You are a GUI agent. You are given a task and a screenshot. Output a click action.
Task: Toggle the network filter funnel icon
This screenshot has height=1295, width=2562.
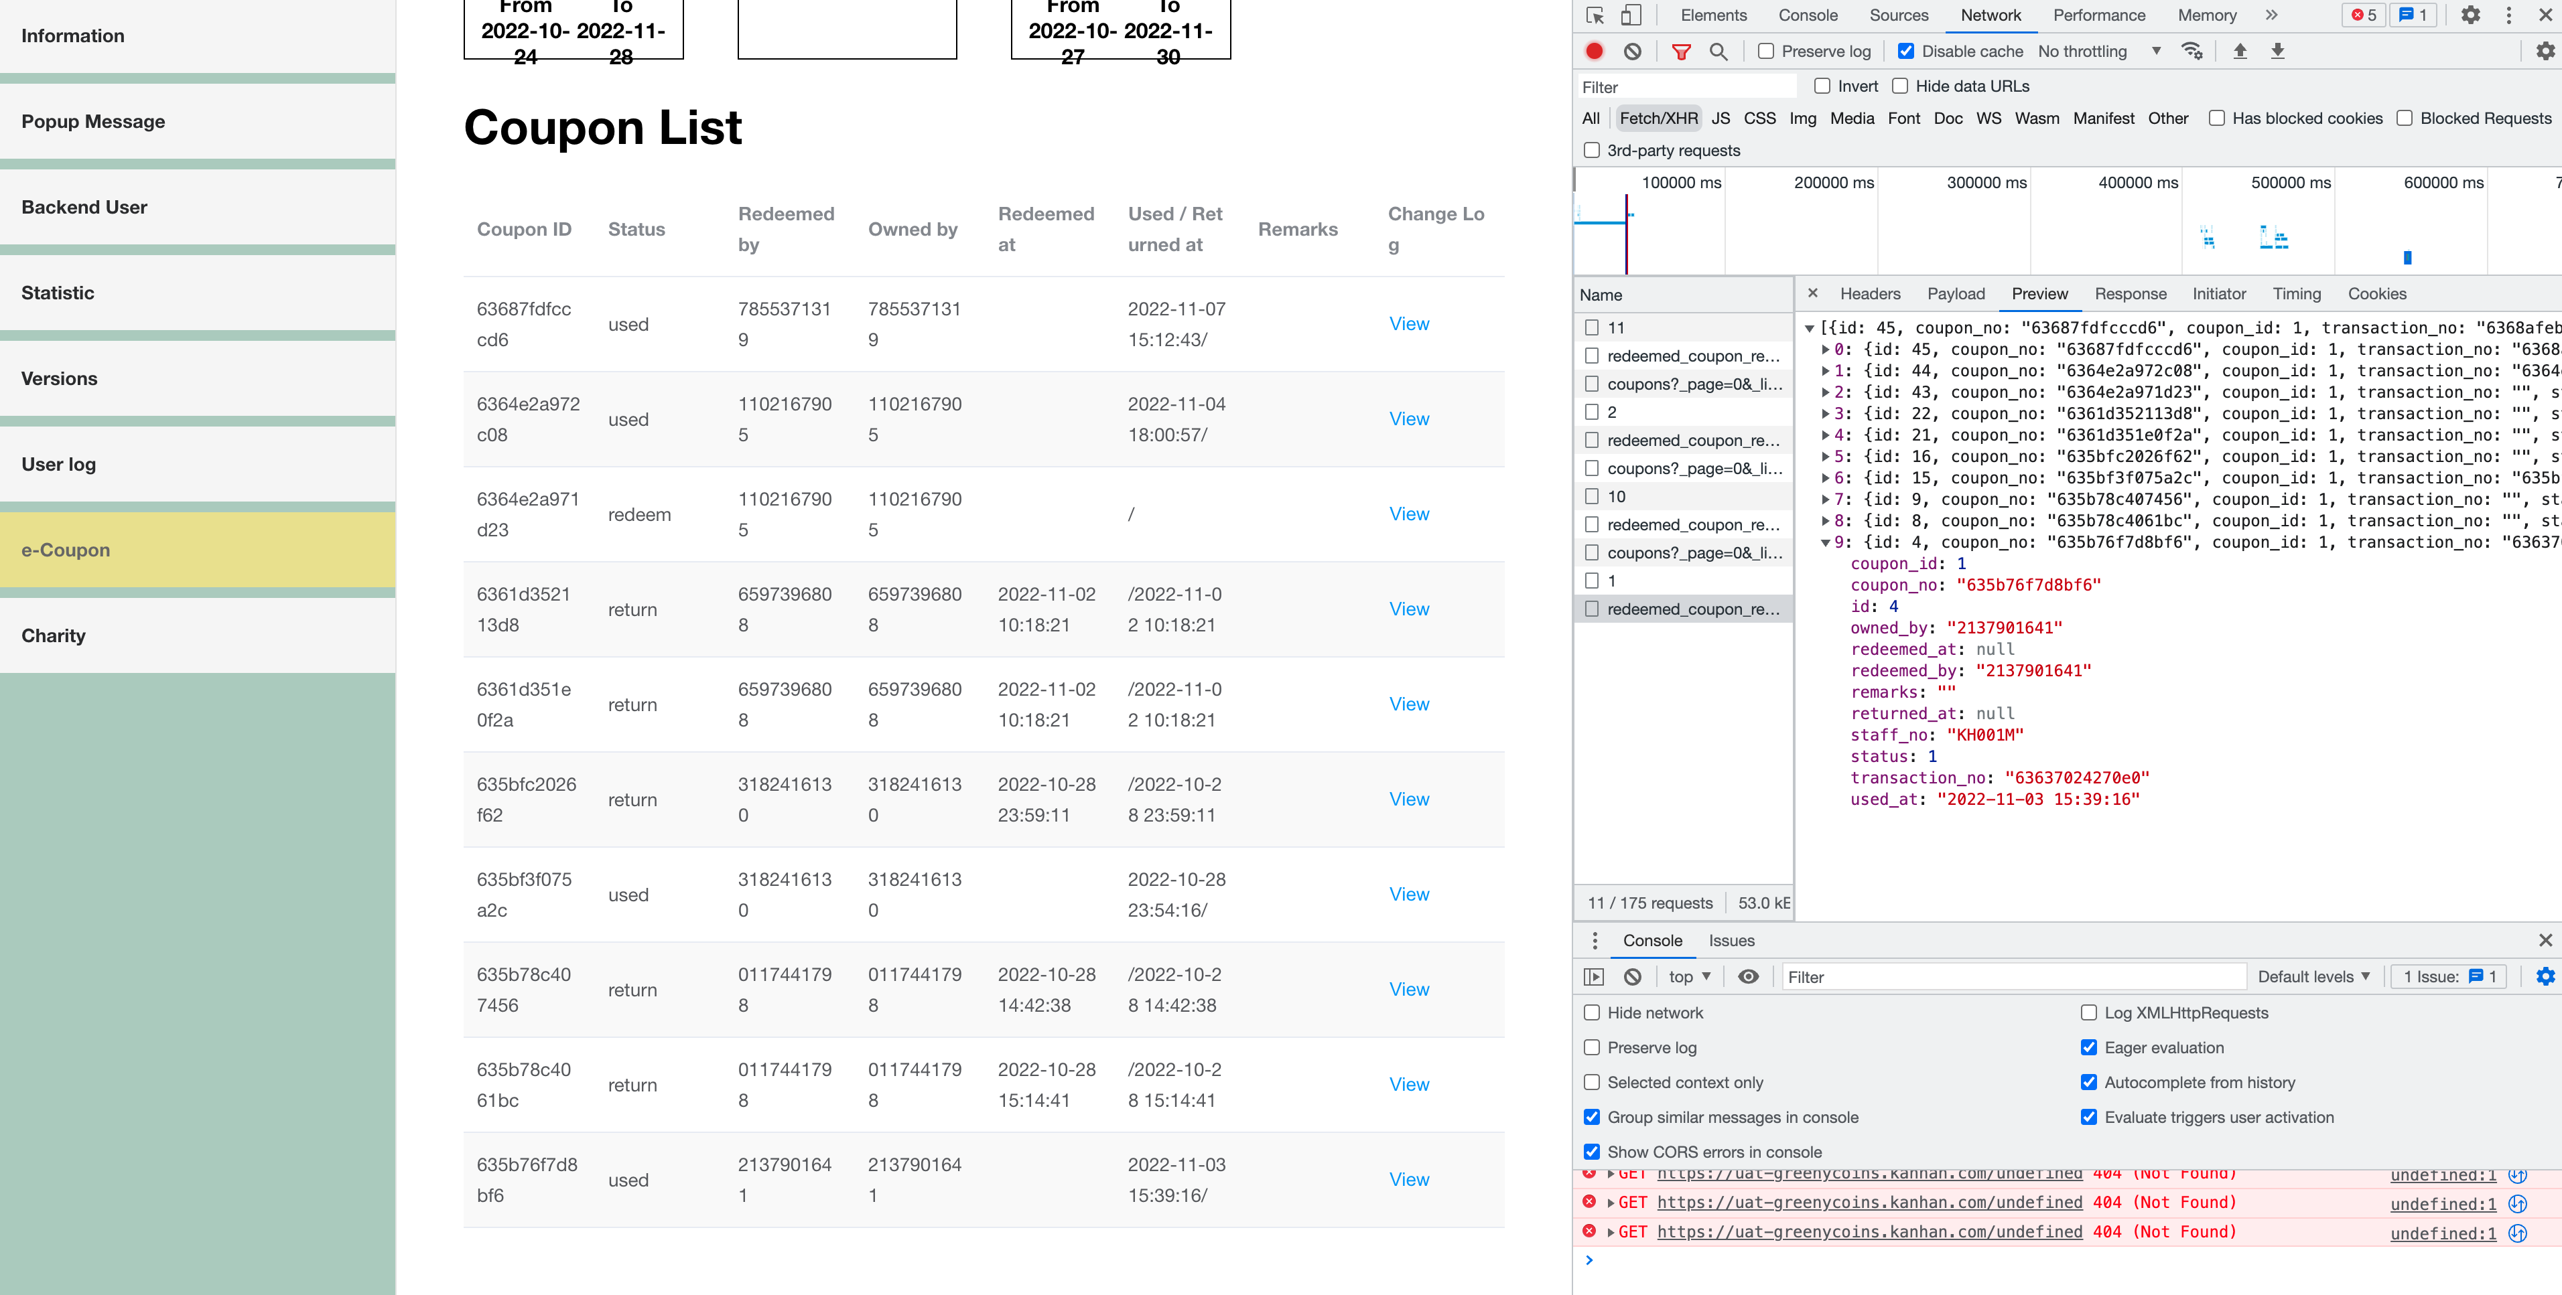point(1681,51)
